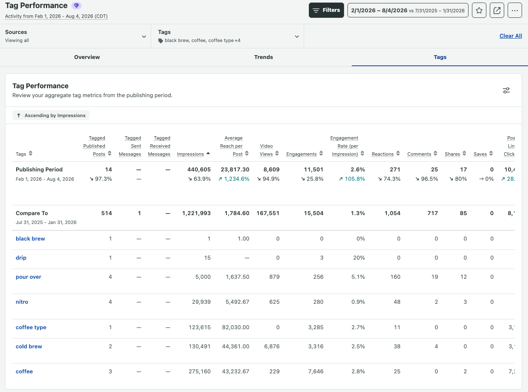Sort table by Impressions column arrow

(208, 154)
